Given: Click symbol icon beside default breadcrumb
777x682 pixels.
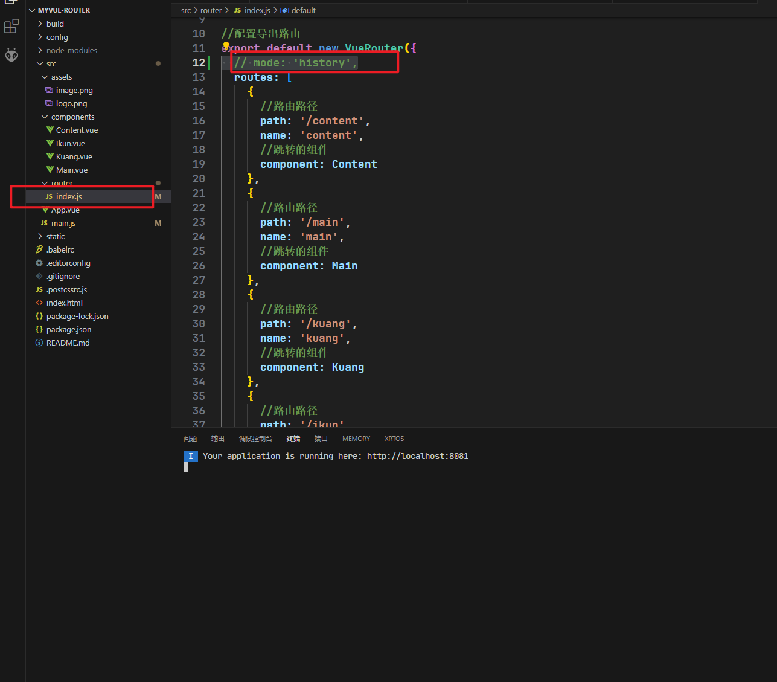Looking at the screenshot, I should [284, 10].
